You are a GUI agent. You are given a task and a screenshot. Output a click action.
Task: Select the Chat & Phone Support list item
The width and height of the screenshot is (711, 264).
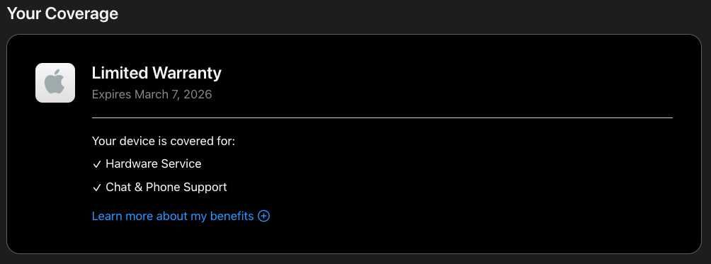[159, 188]
